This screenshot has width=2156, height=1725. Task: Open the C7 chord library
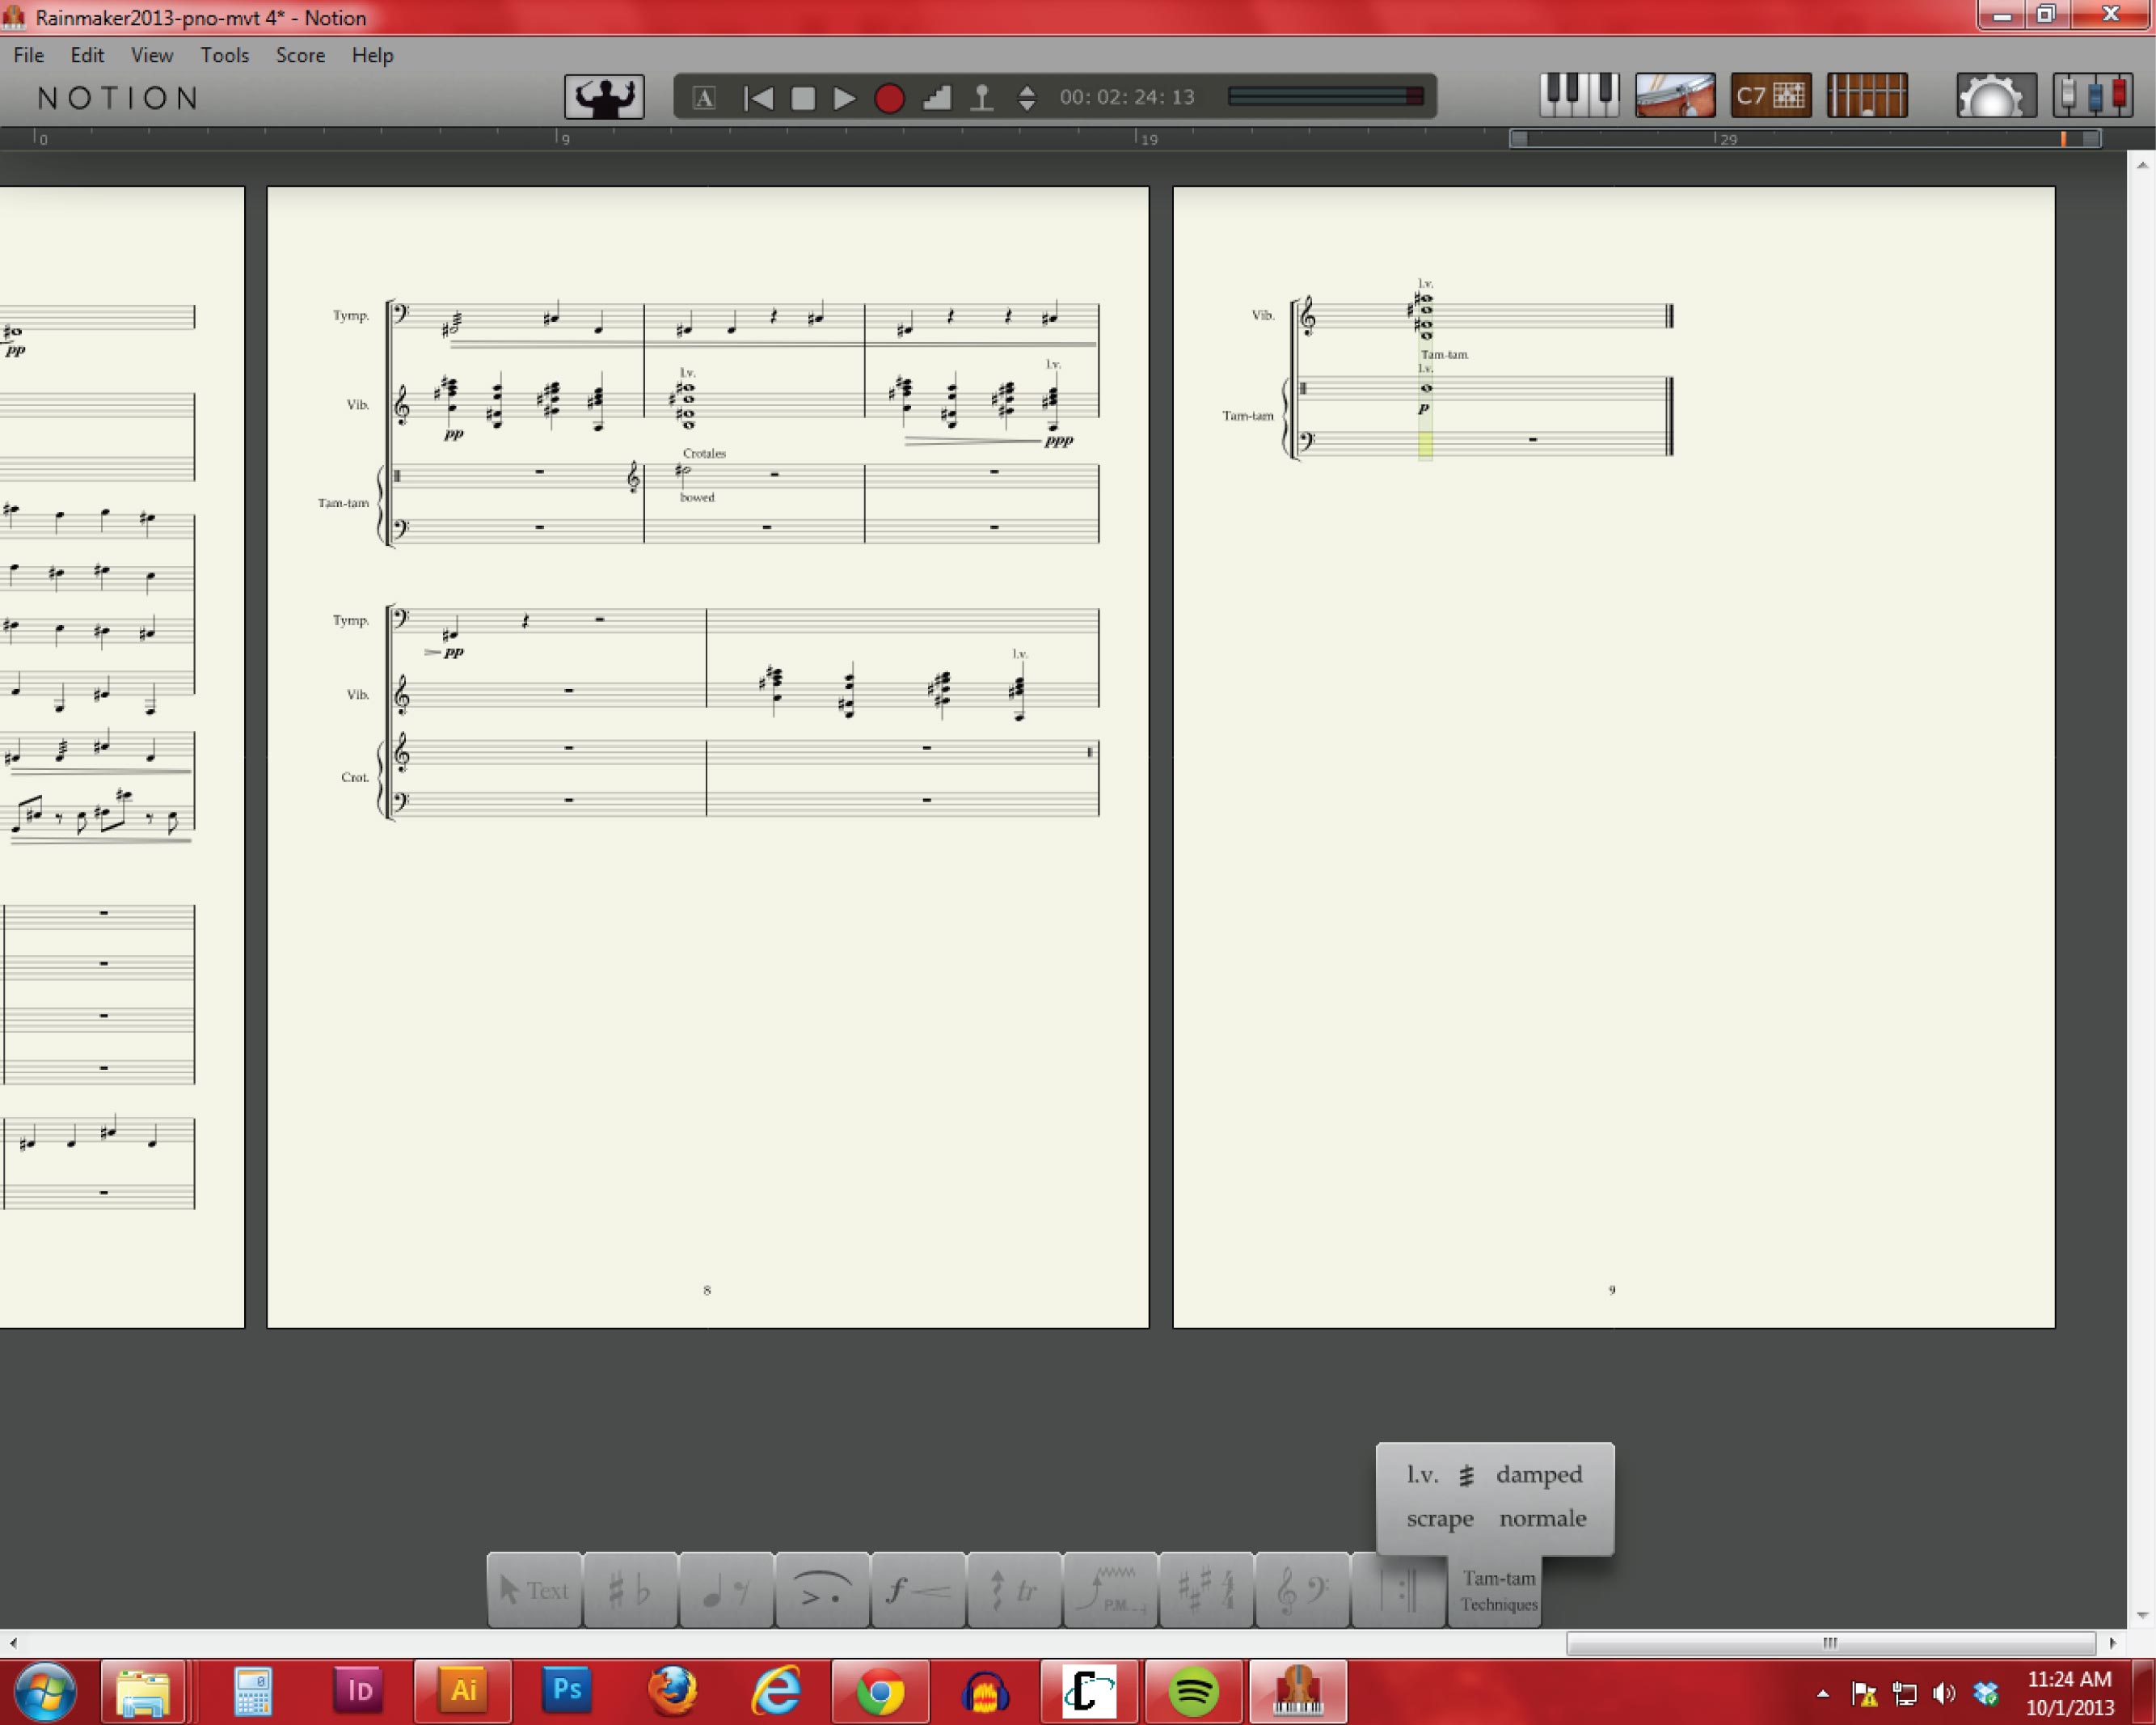click(1771, 96)
